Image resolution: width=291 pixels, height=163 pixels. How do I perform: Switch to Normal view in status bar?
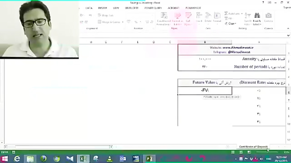(233, 152)
